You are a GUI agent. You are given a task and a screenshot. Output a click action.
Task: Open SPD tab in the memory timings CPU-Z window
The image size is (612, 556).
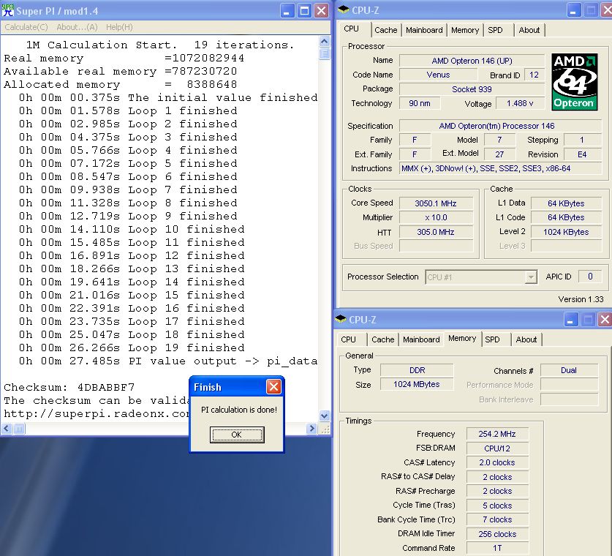(x=493, y=339)
